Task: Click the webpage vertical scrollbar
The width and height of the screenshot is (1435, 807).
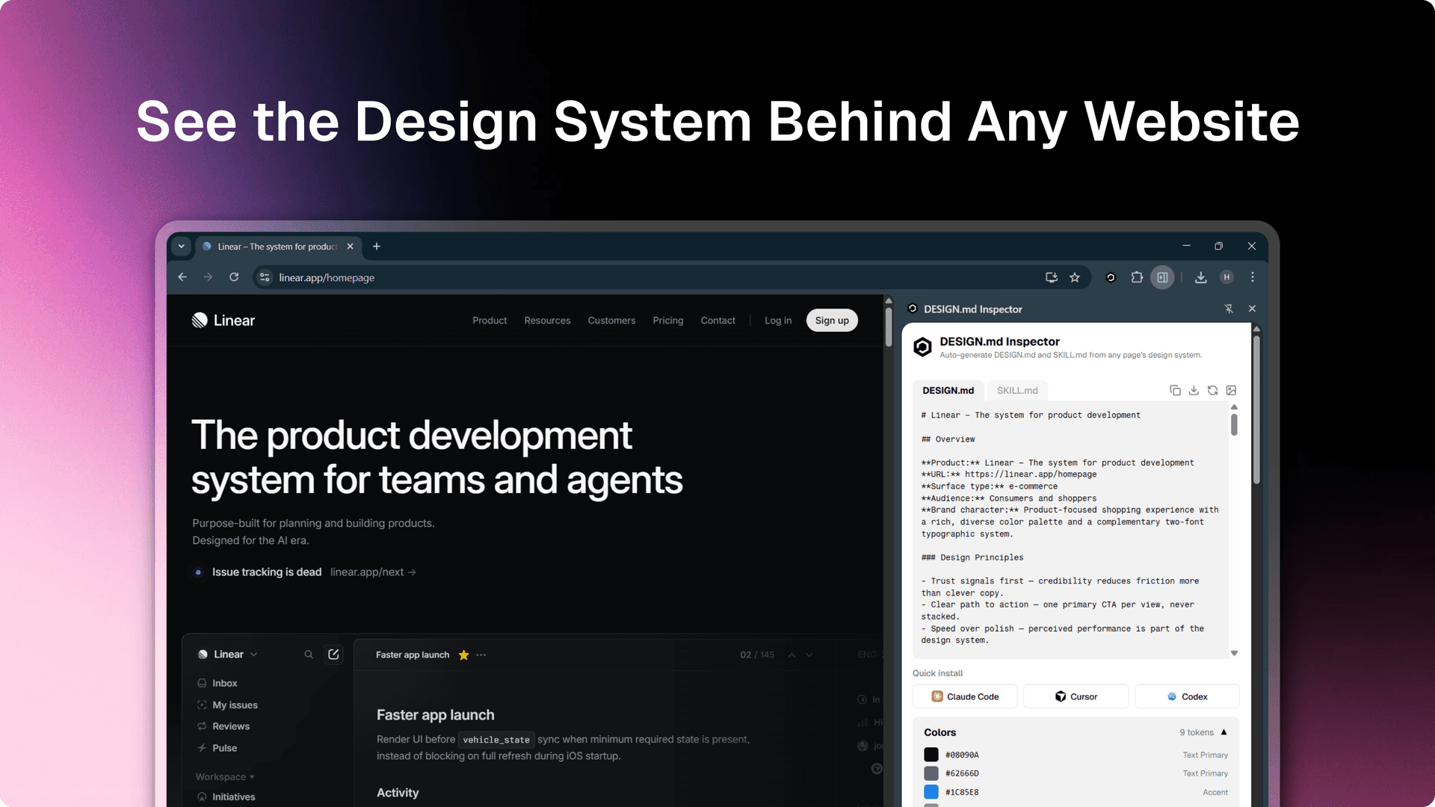Action: [889, 327]
